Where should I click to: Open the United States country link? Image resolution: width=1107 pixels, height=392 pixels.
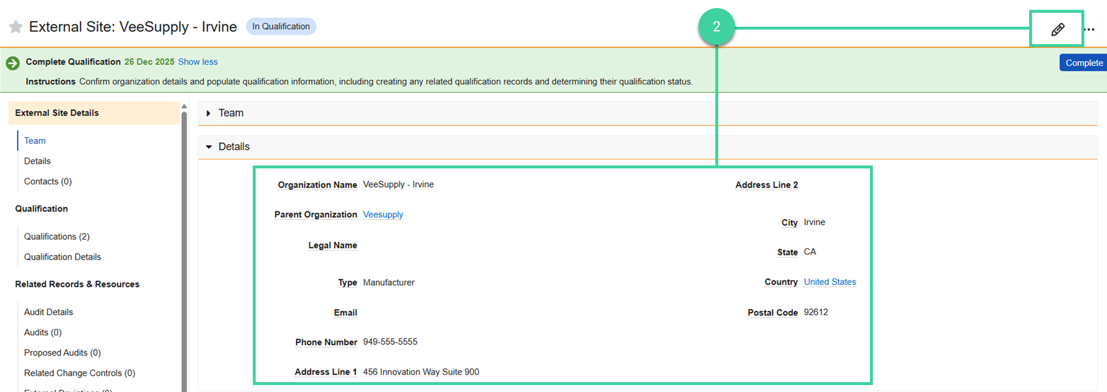[830, 282]
